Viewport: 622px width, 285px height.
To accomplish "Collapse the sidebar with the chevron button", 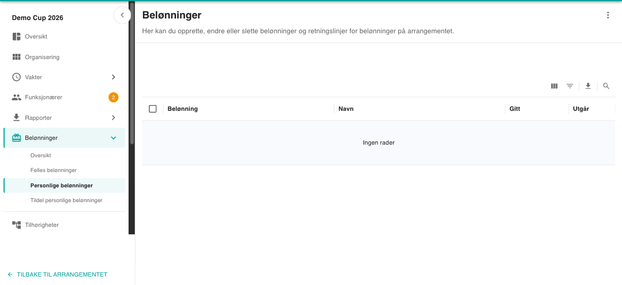I will (122, 15).
